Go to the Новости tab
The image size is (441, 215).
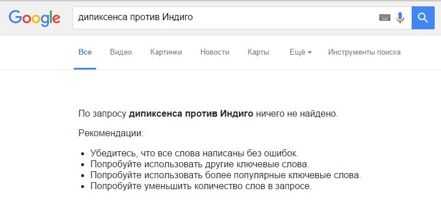pos(215,52)
